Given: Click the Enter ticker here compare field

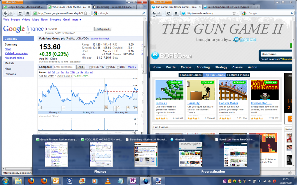Looking at the screenshot, I should coord(64,67).
